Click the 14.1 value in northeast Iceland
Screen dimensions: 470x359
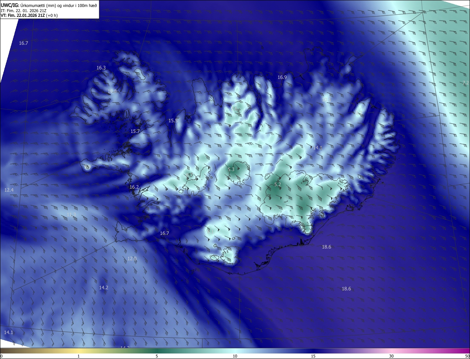(318, 148)
